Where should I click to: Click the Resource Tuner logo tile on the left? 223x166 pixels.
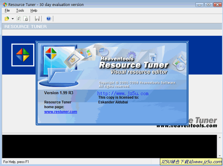pos(23,55)
